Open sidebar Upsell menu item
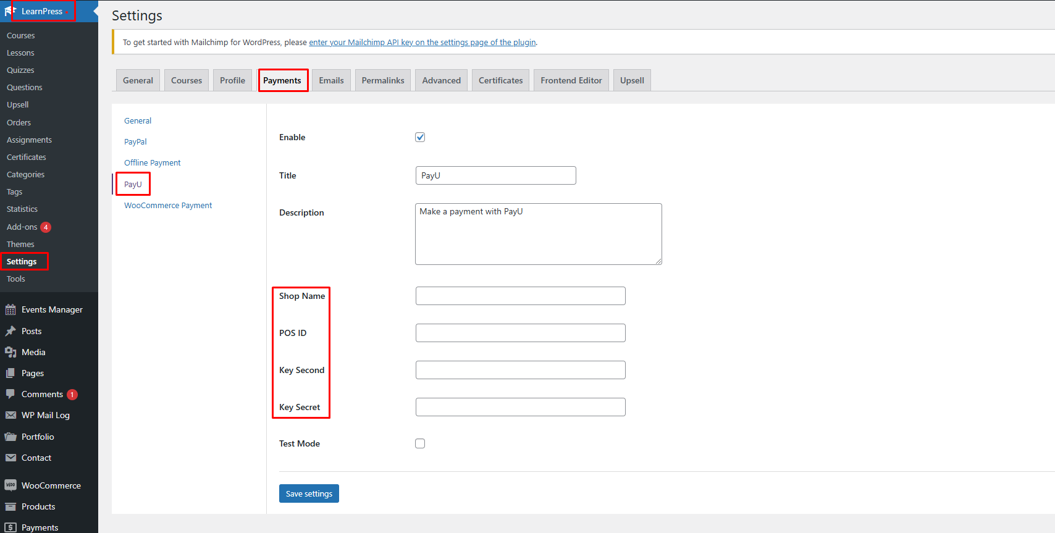Viewport: 1055px width, 533px height. [18, 105]
